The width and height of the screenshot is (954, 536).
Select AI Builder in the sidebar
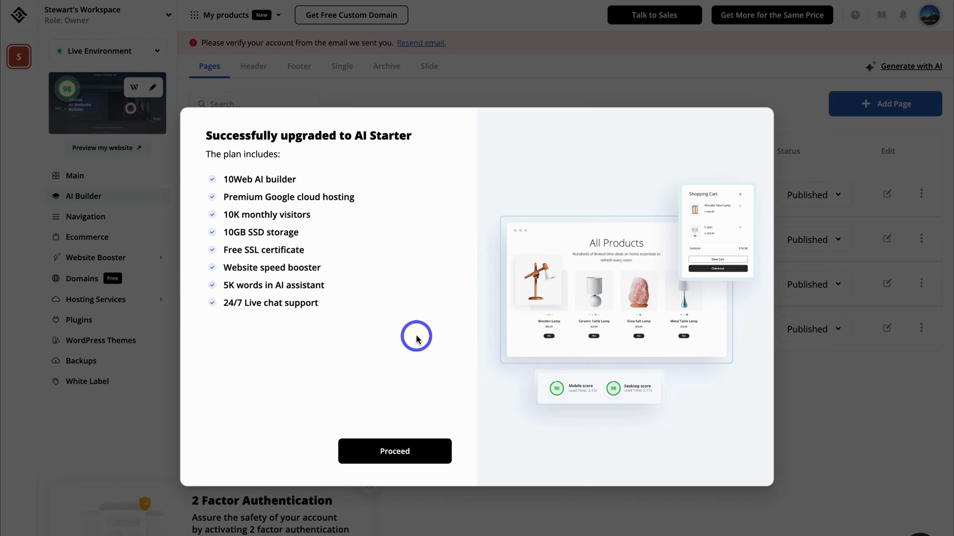pos(83,196)
